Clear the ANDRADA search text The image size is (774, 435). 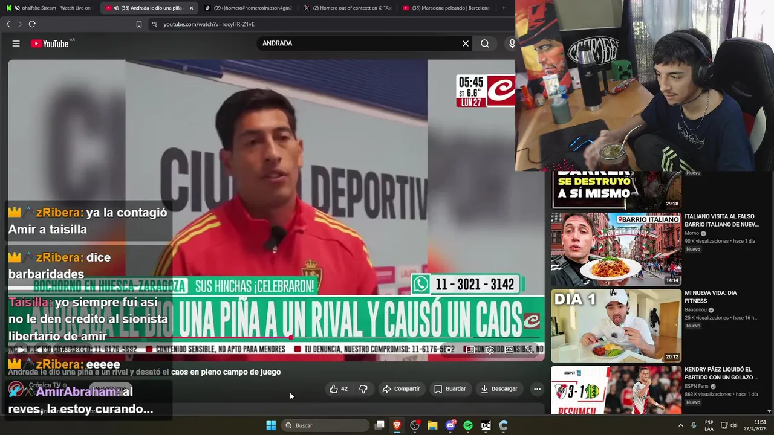[x=466, y=43]
